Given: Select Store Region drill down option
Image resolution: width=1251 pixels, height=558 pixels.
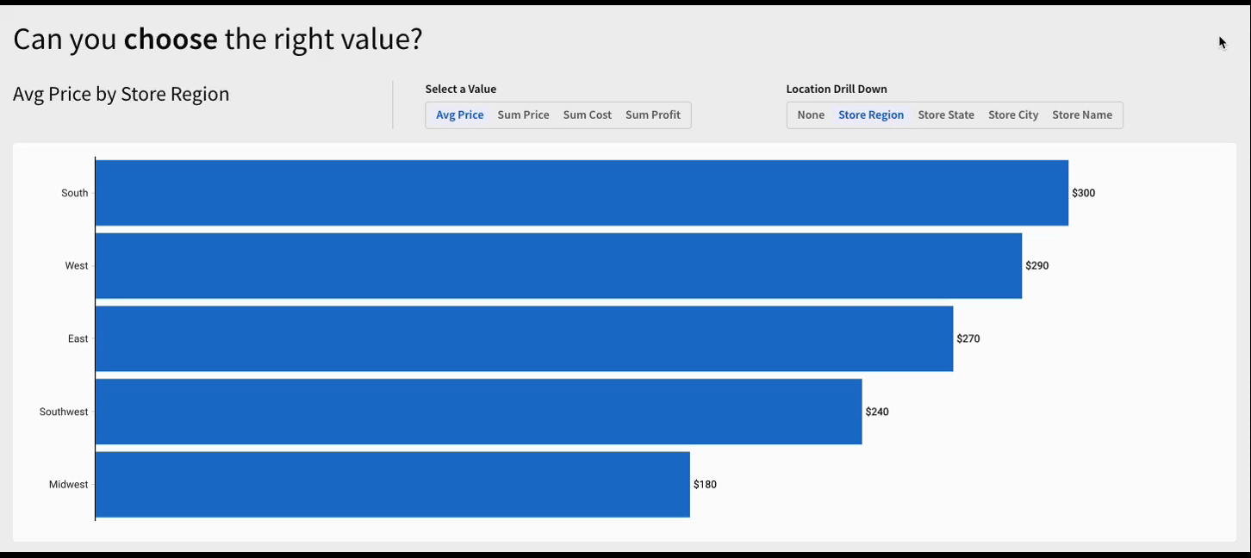Looking at the screenshot, I should (x=871, y=115).
